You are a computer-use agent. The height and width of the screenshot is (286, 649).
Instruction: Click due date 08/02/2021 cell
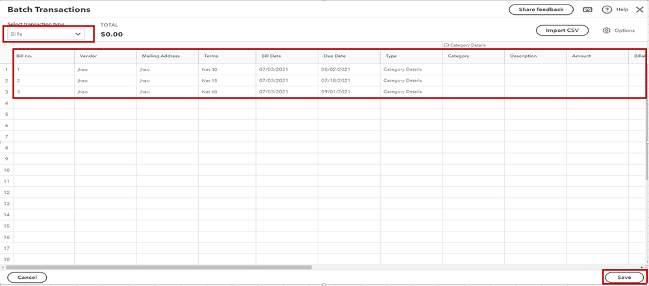[x=350, y=69]
